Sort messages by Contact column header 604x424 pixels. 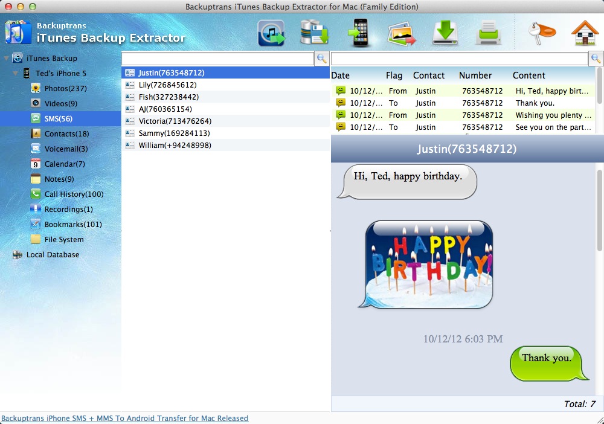tap(429, 75)
